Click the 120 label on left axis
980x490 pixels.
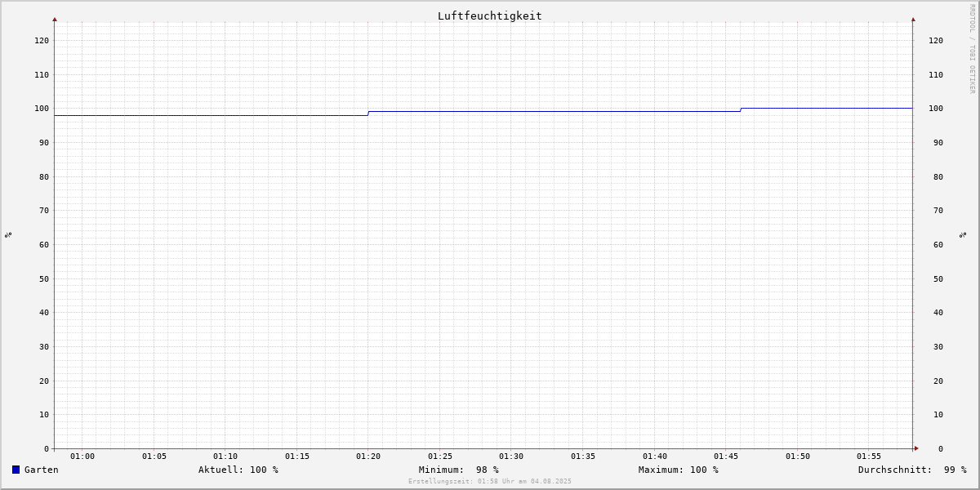[x=42, y=41]
